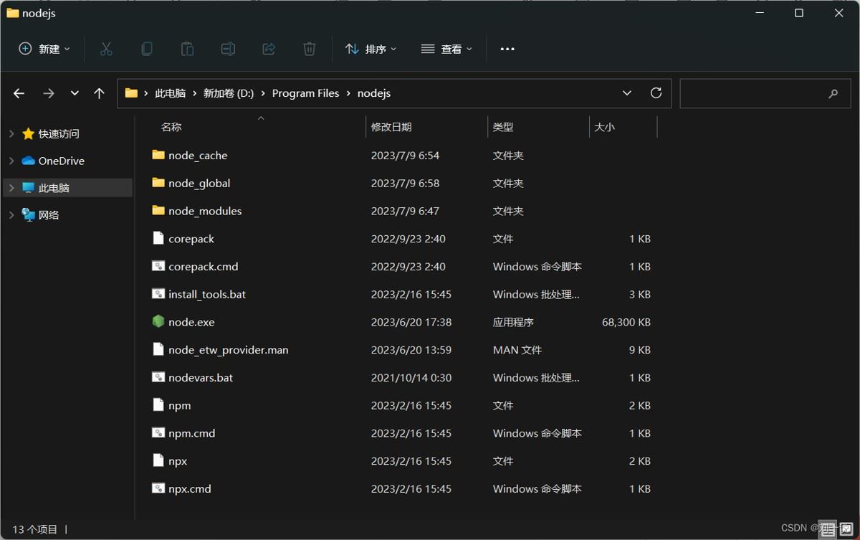Click the Copy icon in toolbar
Screen dimensions: 860x540
point(147,49)
